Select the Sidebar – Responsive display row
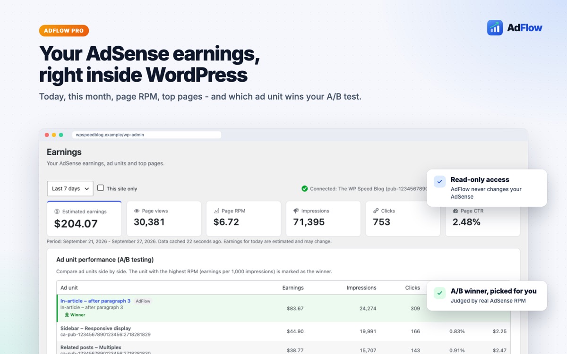567x354 pixels. 283,331
